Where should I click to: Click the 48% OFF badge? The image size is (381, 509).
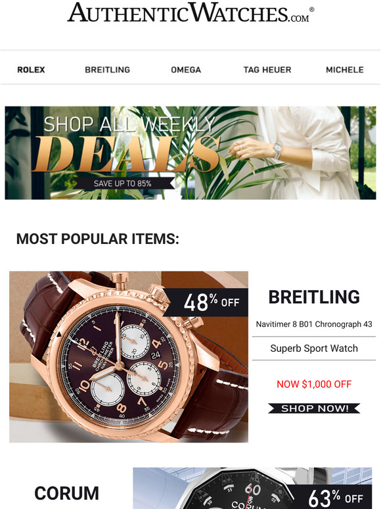(x=206, y=303)
